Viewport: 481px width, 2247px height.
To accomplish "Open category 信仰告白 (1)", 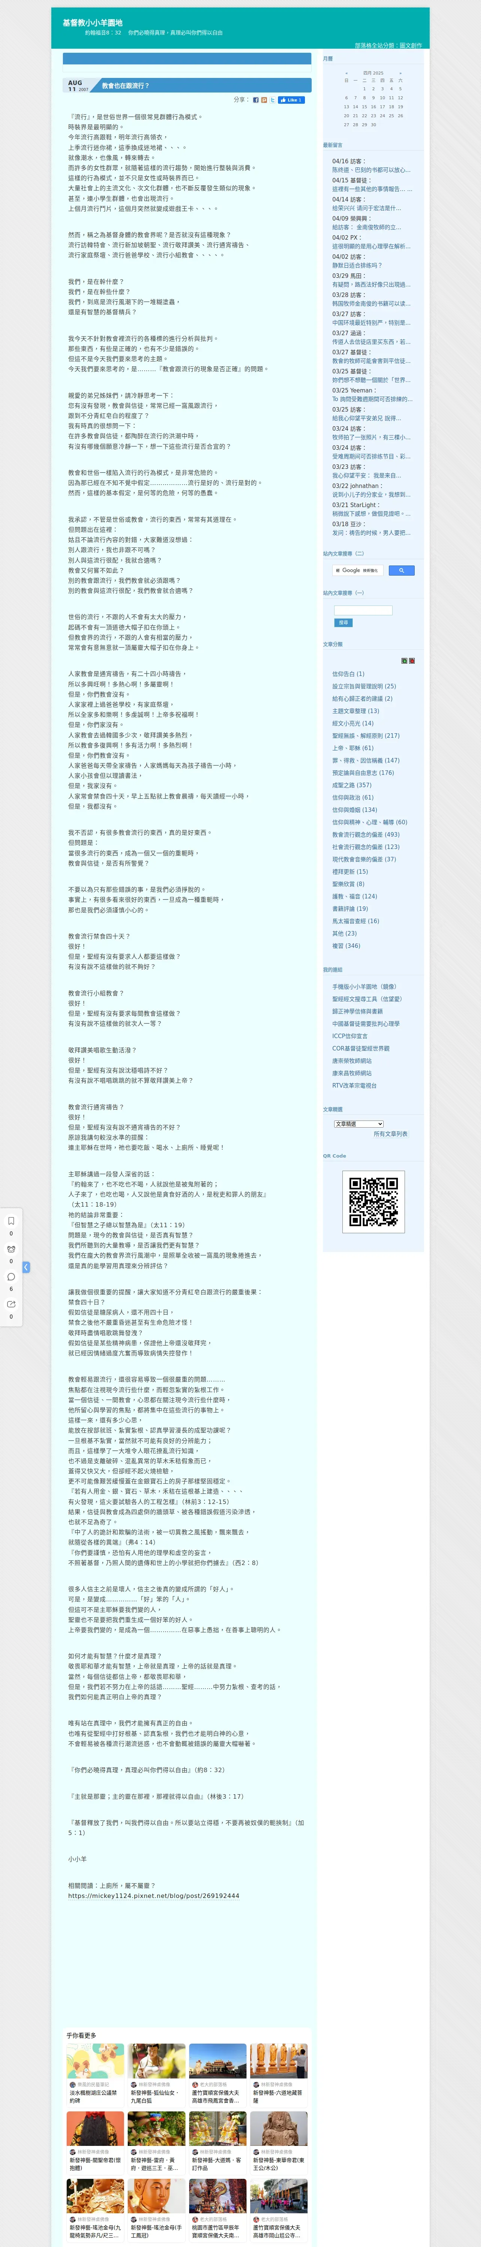I will pos(348,674).
